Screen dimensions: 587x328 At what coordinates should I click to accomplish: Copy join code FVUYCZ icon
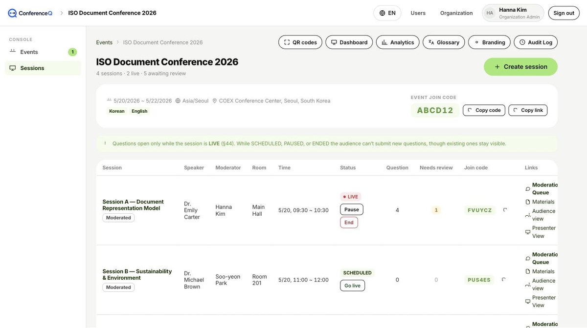pos(505,210)
